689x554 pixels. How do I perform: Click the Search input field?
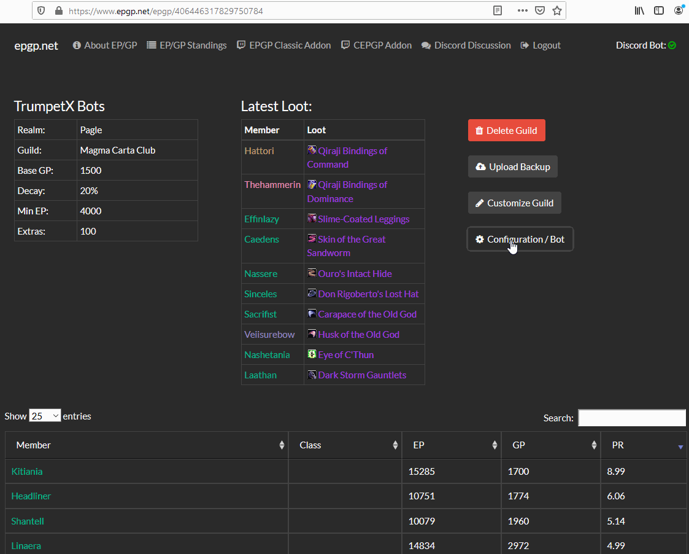632,418
